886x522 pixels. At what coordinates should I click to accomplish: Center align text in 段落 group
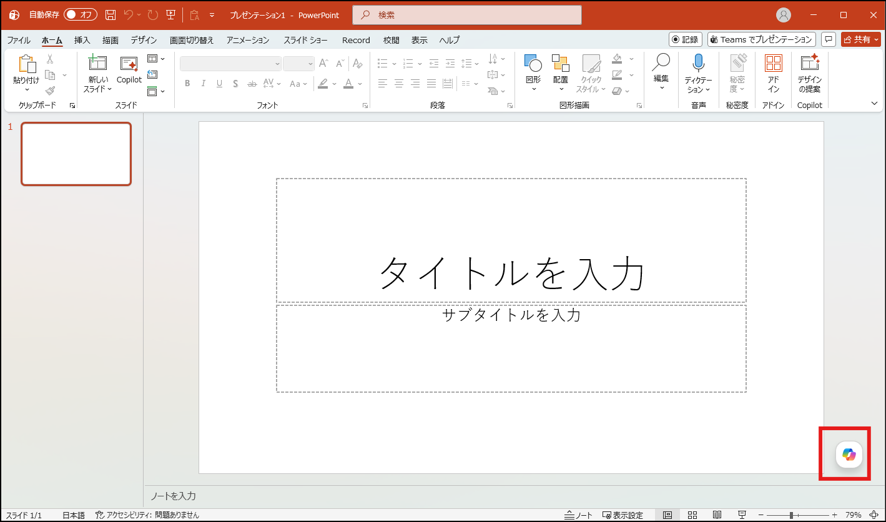click(x=399, y=84)
